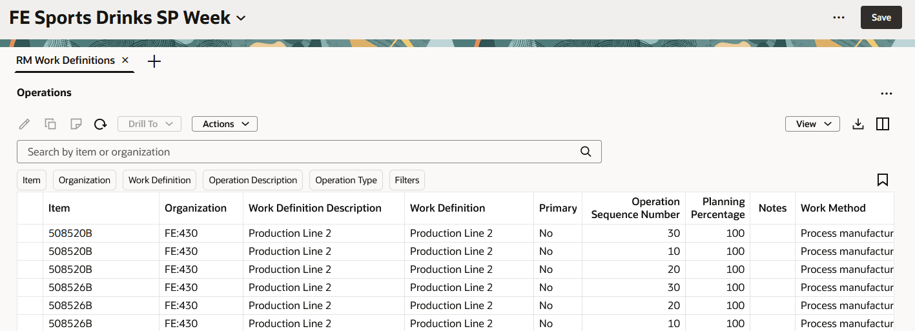Download the Operations table data
Image resolution: width=915 pixels, height=331 pixels.
(858, 124)
